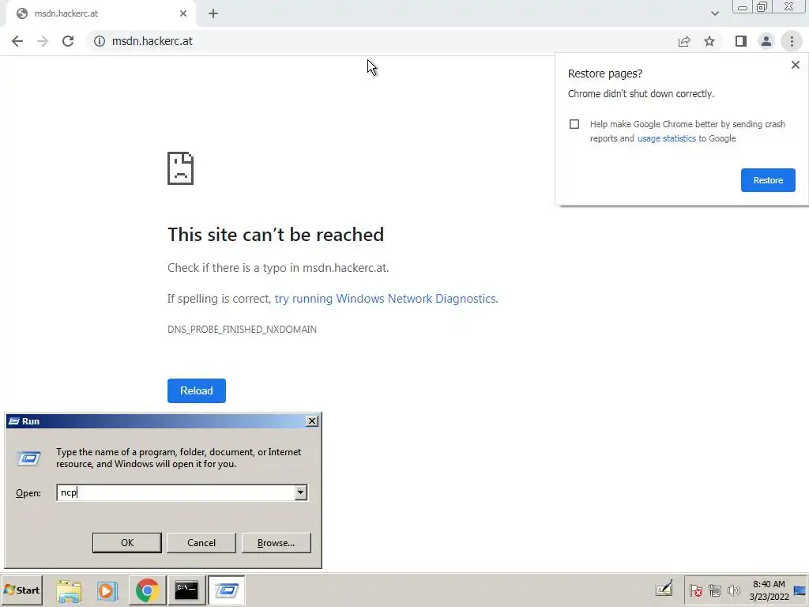Image resolution: width=809 pixels, height=607 pixels.
Task: Select the msdn.hackerc.at tab
Action: (x=100, y=13)
